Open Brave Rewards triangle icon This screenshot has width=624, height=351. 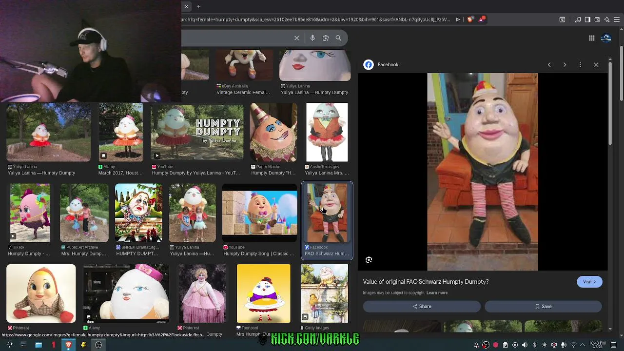[x=482, y=19]
